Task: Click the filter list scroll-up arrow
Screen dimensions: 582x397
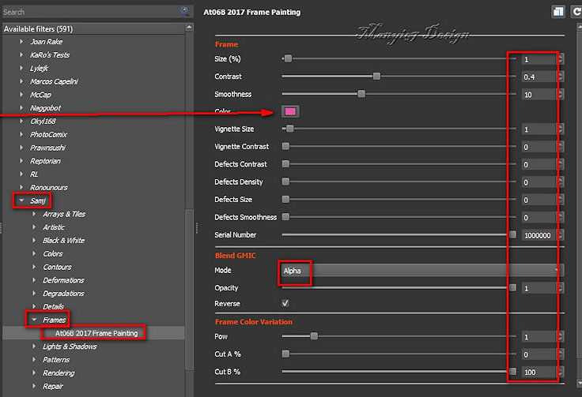Action: pos(189,28)
